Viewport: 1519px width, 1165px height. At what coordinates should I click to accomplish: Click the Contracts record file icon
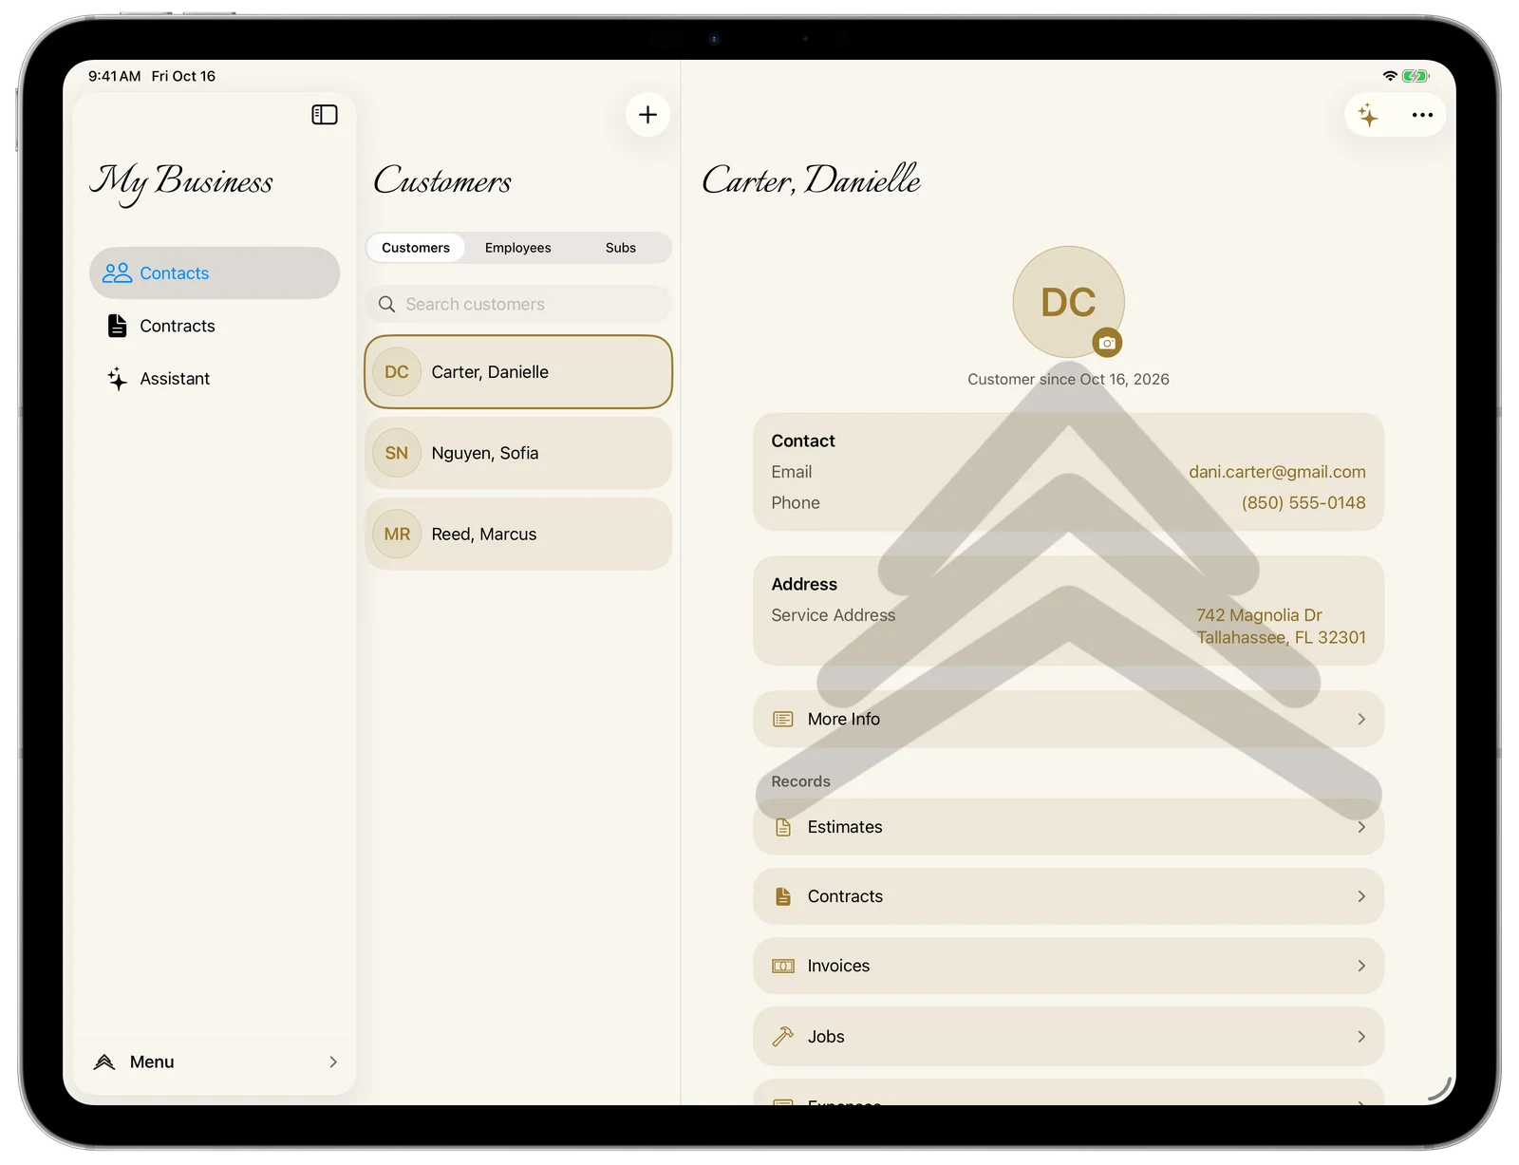783,896
